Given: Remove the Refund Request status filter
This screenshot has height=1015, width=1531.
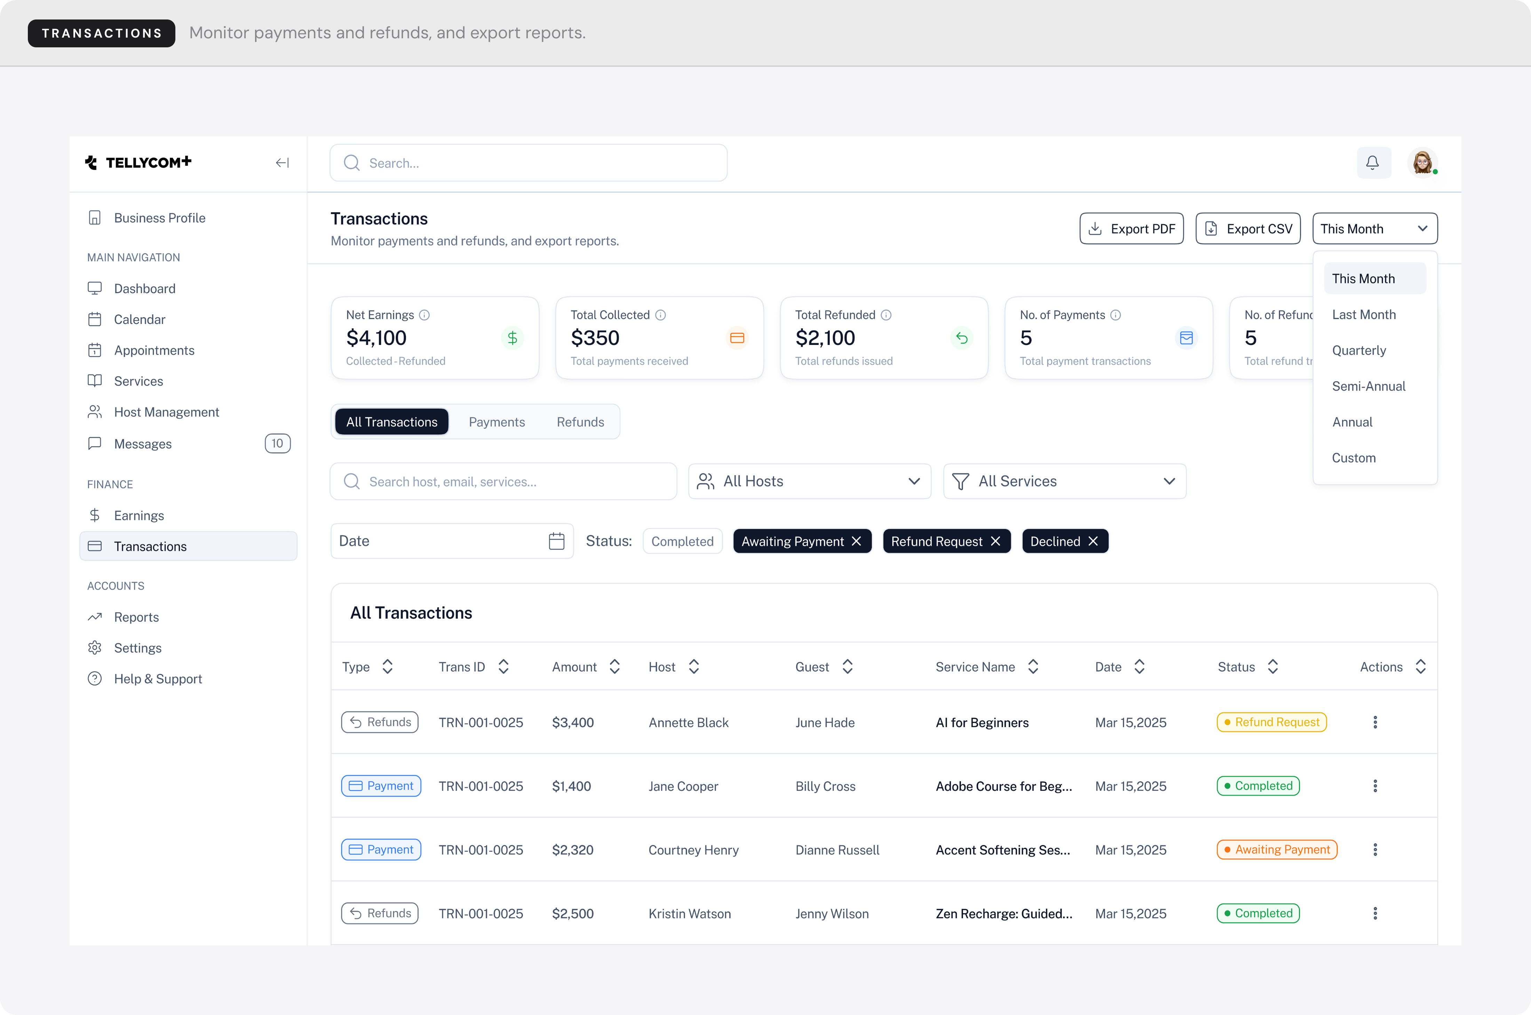Looking at the screenshot, I should click(996, 541).
